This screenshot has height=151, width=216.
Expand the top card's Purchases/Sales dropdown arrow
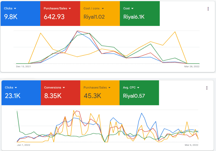tap(70, 9)
